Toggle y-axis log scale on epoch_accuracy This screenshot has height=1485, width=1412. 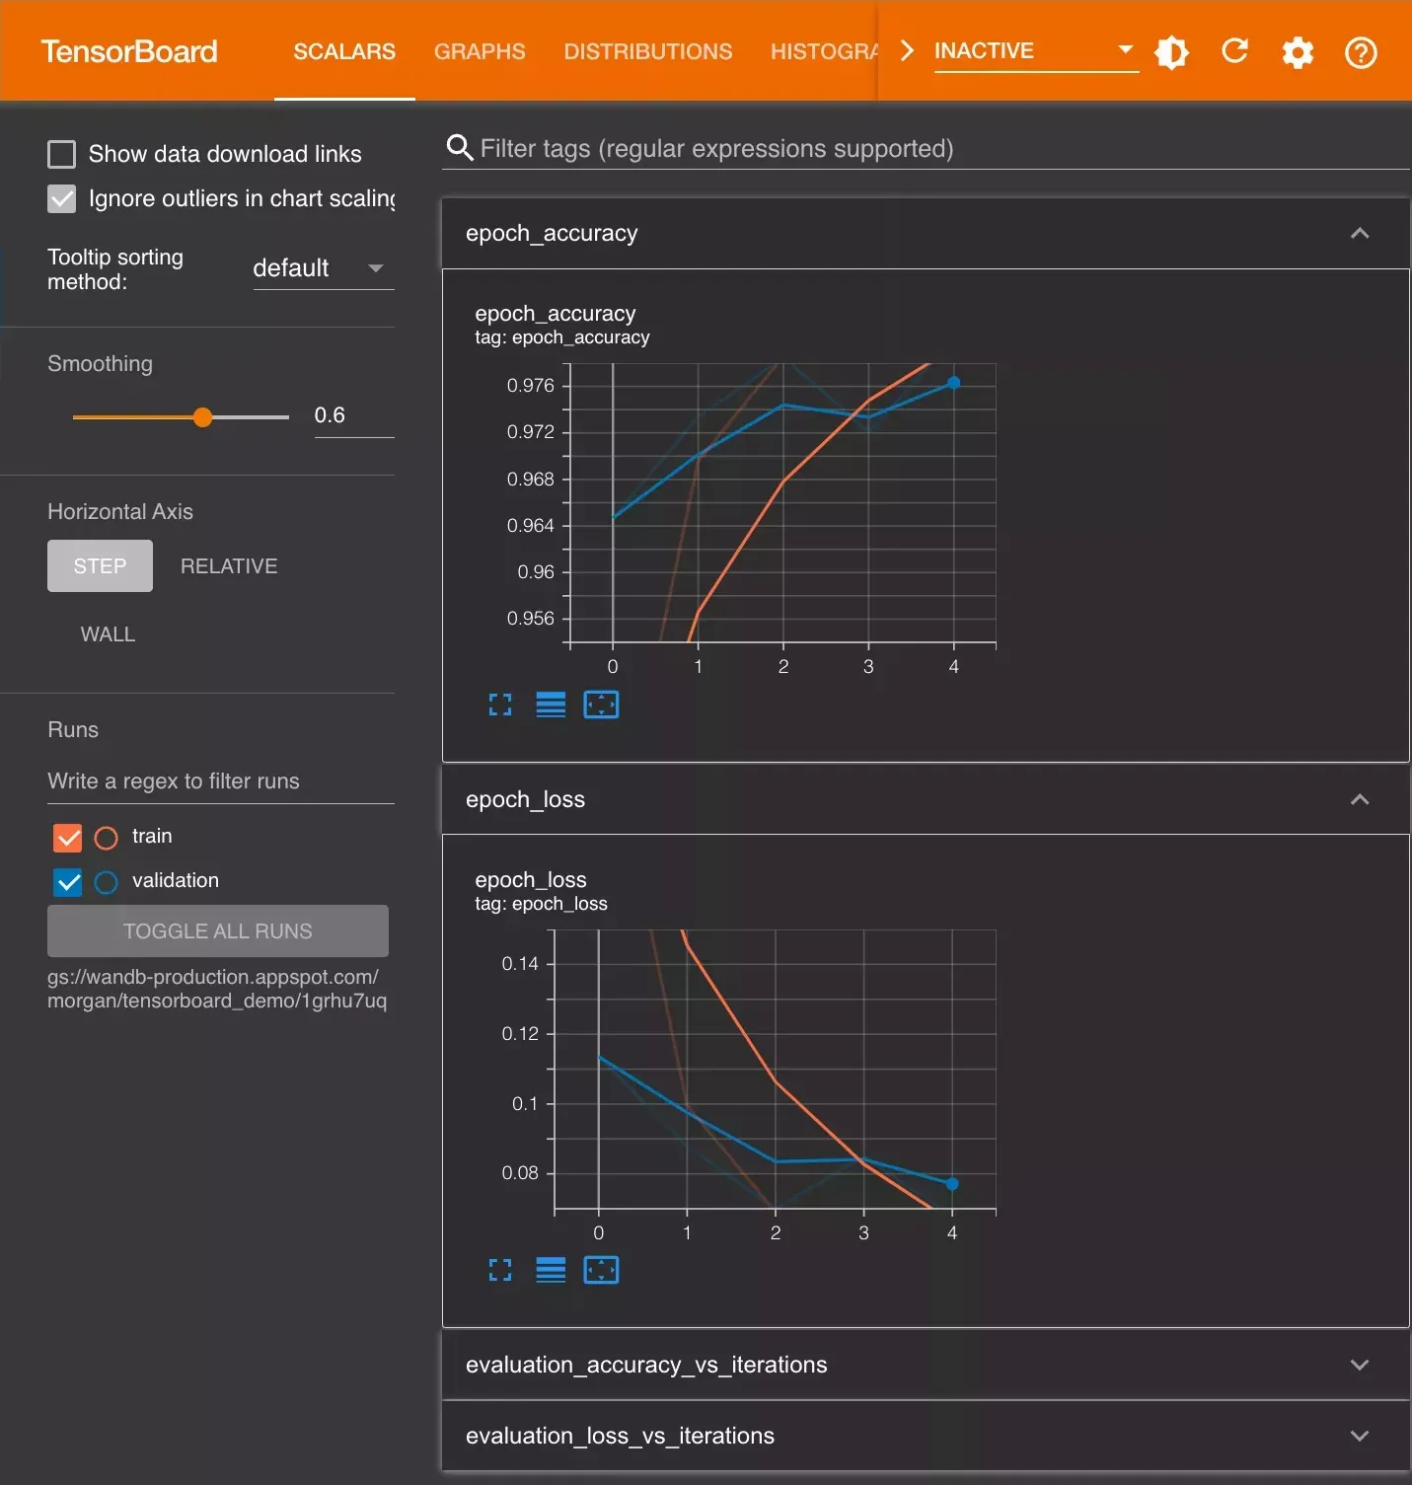pyautogui.click(x=551, y=705)
